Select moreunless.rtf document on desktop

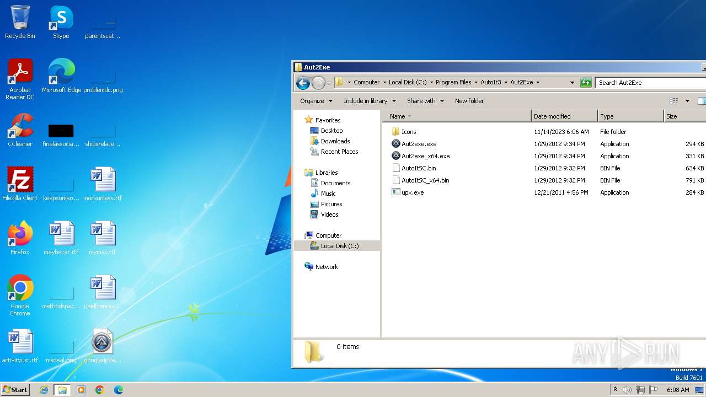pyautogui.click(x=103, y=184)
